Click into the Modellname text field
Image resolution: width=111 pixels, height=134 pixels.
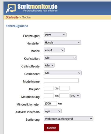61,80
